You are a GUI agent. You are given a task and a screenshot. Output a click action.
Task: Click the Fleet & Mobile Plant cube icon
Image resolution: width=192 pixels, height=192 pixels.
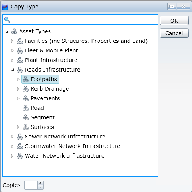pos(20,50)
